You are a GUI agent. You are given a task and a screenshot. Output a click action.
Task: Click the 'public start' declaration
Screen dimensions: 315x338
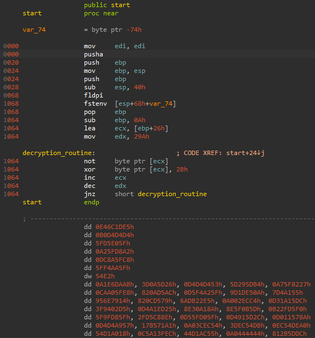point(107,5)
